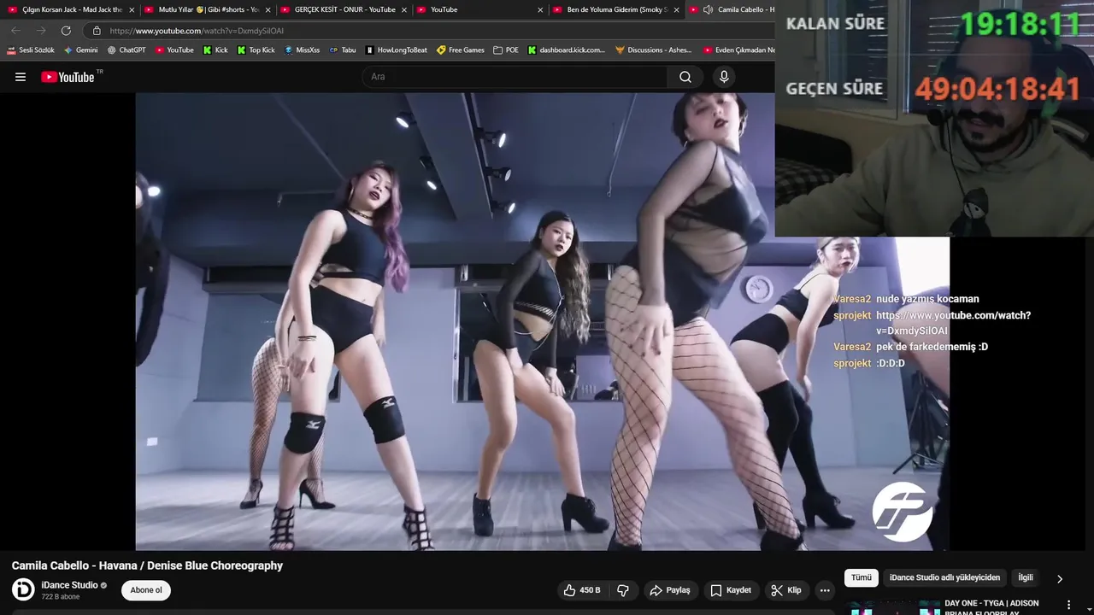Open Discussions - Ashes bookmark
The width and height of the screenshot is (1094, 615).
coord(654,50)
